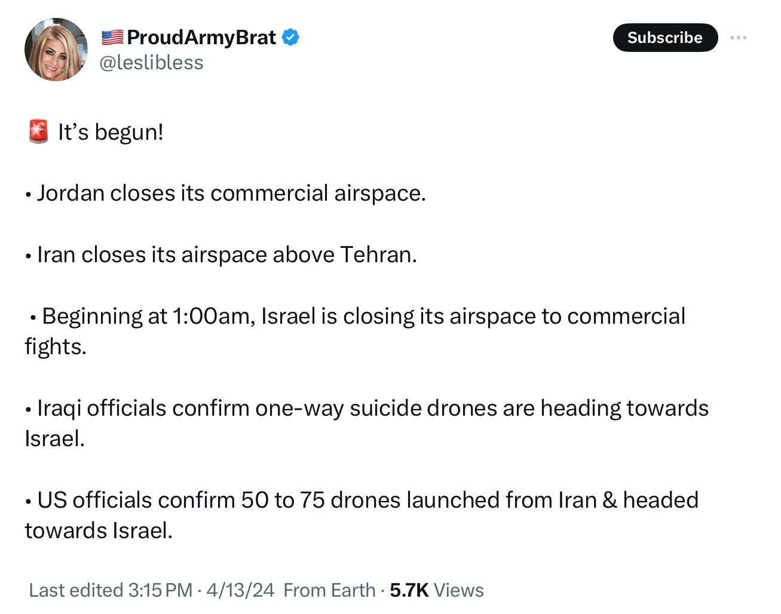This screenshot has width=781, height=614.
Task: Click the blue verified checkmark badge
Action: pos(290,38)
